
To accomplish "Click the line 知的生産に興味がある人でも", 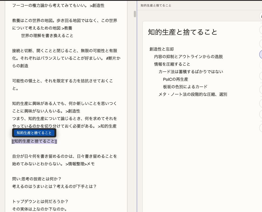I will [x=65, y=103].
